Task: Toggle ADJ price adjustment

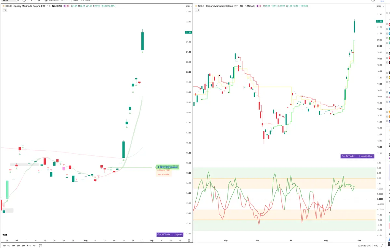Action: point(376,246)
